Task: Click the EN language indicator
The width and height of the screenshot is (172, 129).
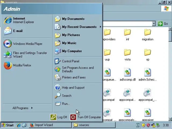Action: [x=138, y=125]
